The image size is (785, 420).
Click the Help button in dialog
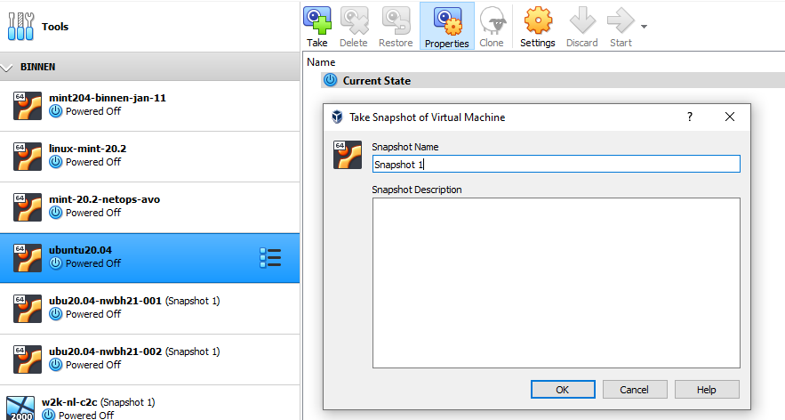[706, 389]
